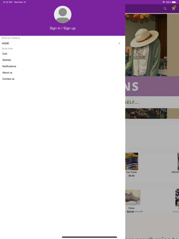Open the Parker boot product thumbnail
Image resolution: width=179 pixels, height=239 pixels.
[x=133, y=197]
